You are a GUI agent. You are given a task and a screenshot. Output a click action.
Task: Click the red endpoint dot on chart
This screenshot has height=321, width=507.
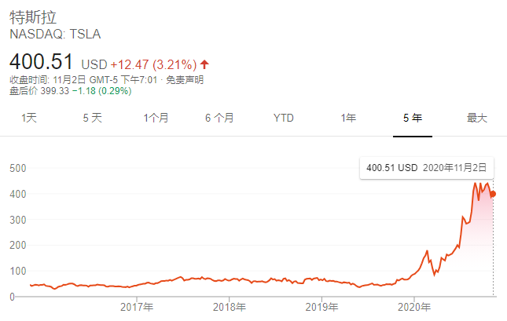(x=493, y=194)
